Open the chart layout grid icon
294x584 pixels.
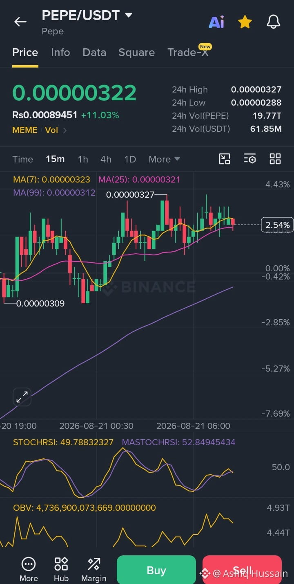(275, 159)
